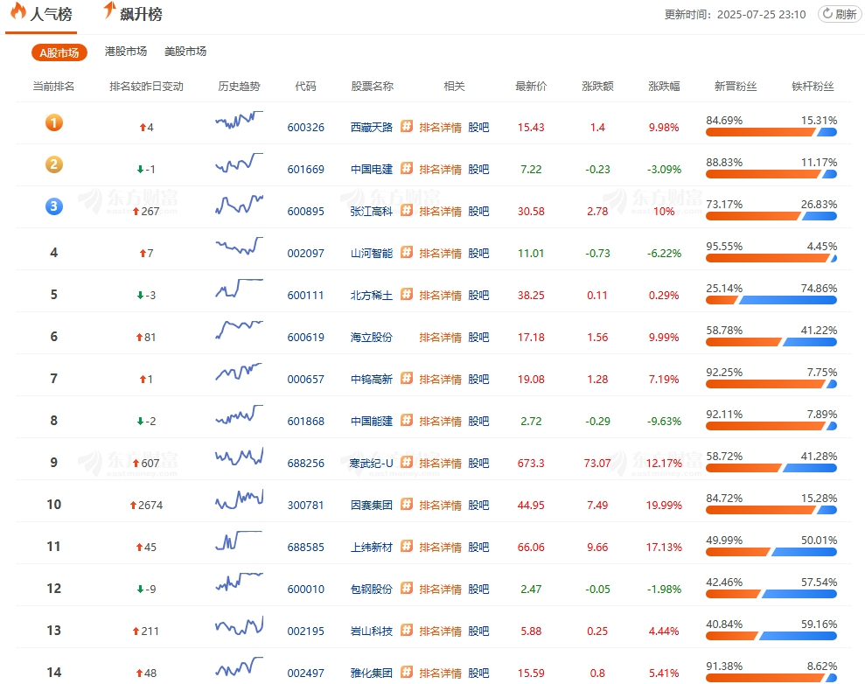Open the 因赛集团 stock name link
The image size is (865, 684).
point(372,505)
